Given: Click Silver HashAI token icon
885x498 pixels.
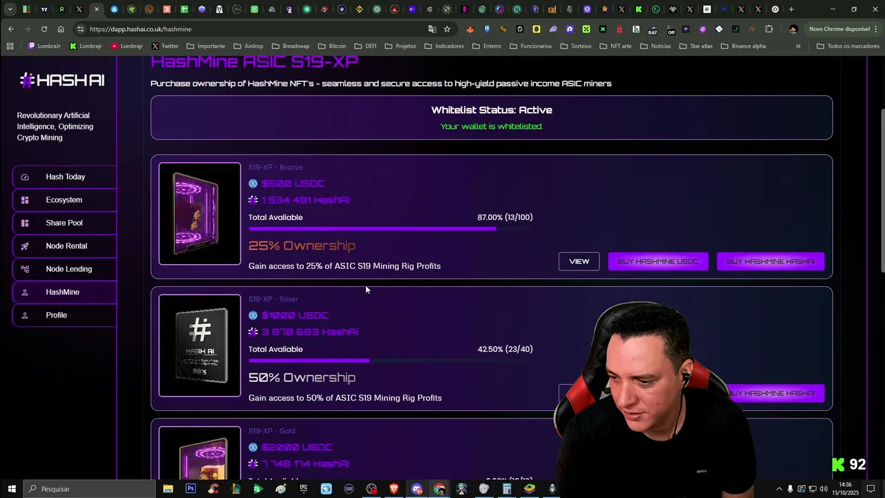Looking at the screenshot, I should pyautogui.click(x=253, y=332).
